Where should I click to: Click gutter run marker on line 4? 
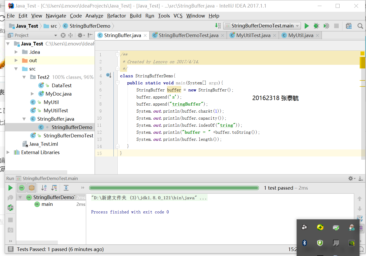click(x=108, y=75)
